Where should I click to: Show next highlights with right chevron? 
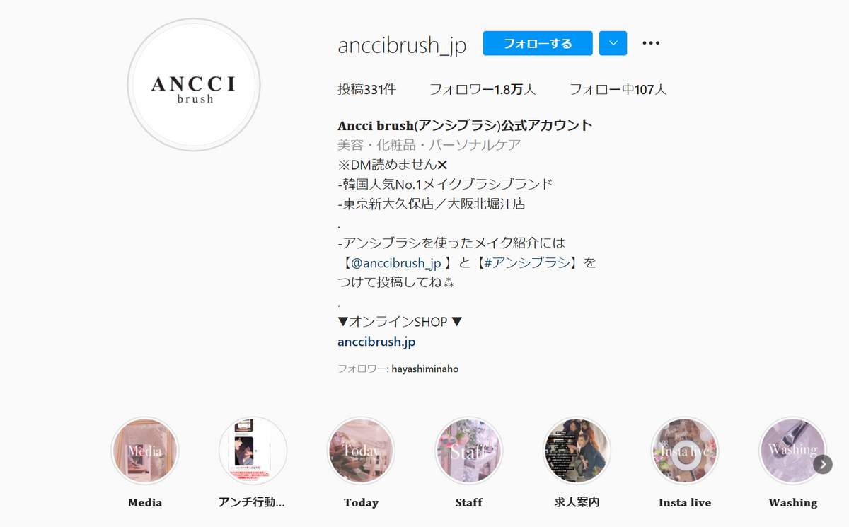click(822, 464)
